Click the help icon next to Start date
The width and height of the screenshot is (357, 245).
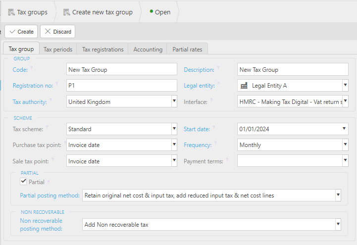pyautogui.click(x=213, y=128)
